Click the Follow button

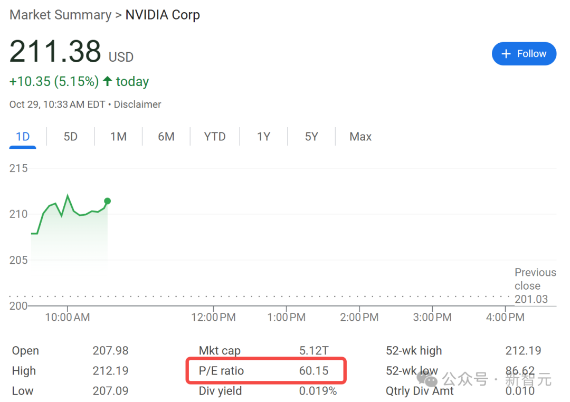pyautogui.click(x=524, y=54)
